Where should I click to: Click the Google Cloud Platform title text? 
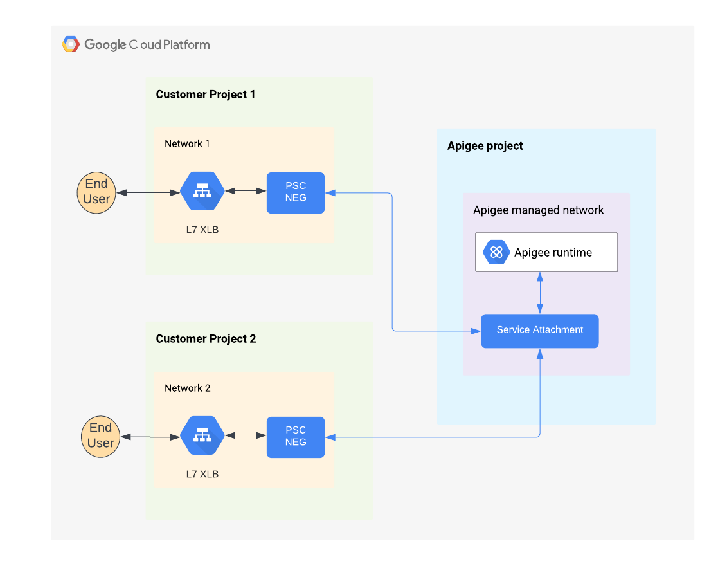pyautogui.click(x=147, y=44)
